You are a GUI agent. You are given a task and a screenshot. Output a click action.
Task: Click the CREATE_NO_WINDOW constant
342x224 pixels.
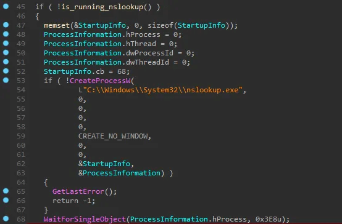coord(113,137)
